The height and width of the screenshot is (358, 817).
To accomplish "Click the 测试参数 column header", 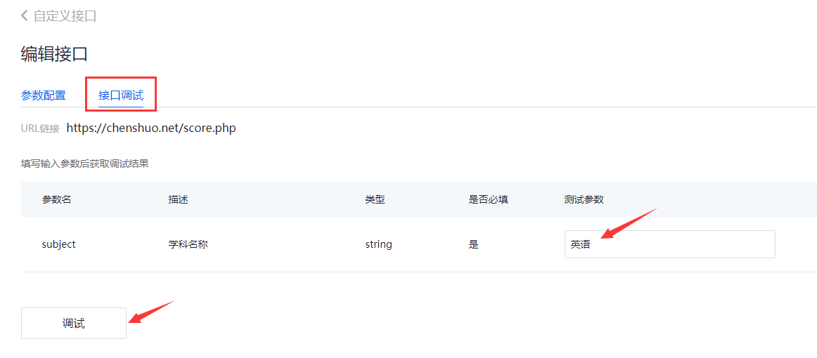I will (584, 199).
